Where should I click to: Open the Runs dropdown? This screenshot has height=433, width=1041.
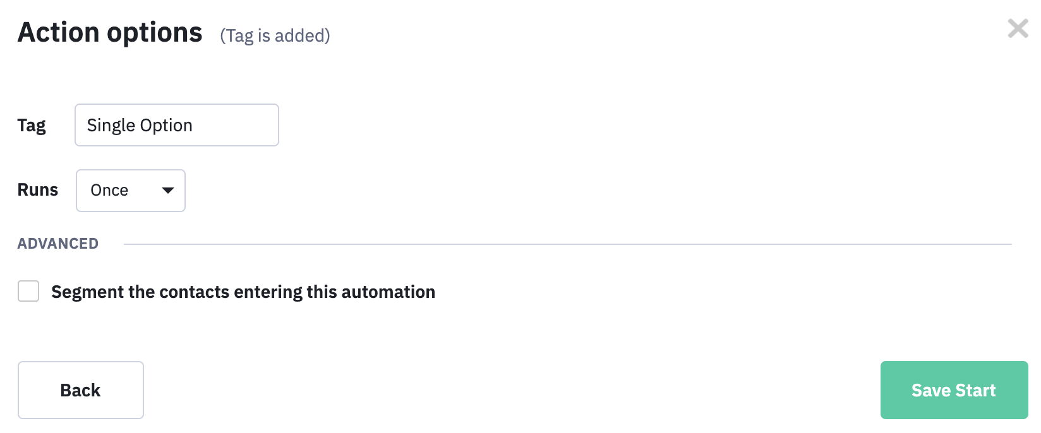(x=131, y=191)
